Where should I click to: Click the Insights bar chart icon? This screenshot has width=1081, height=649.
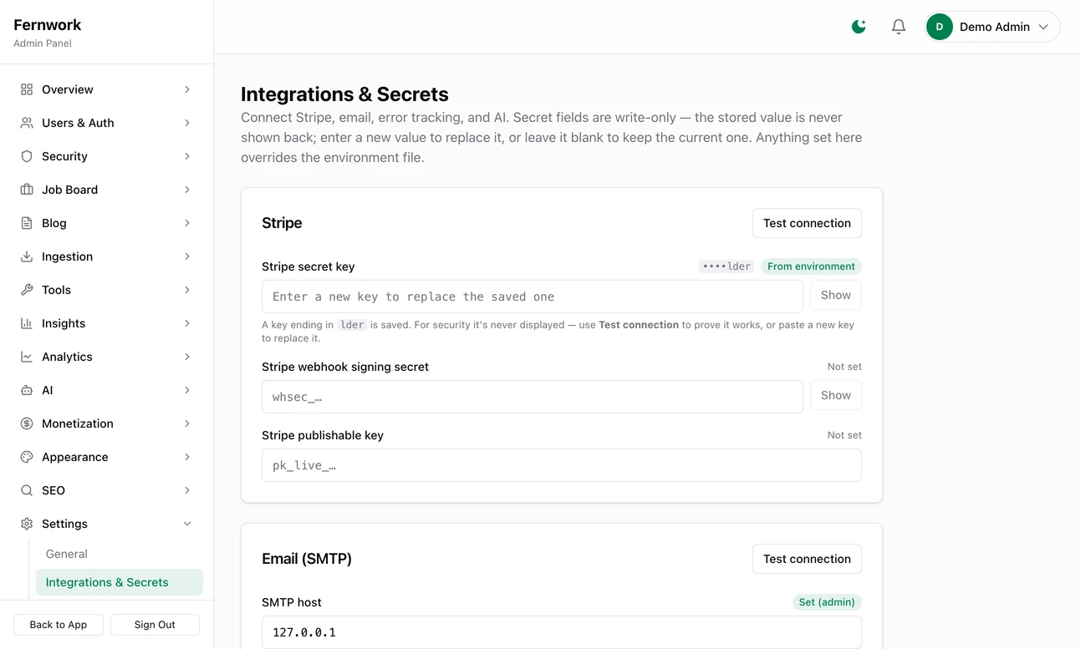[27, 323]
